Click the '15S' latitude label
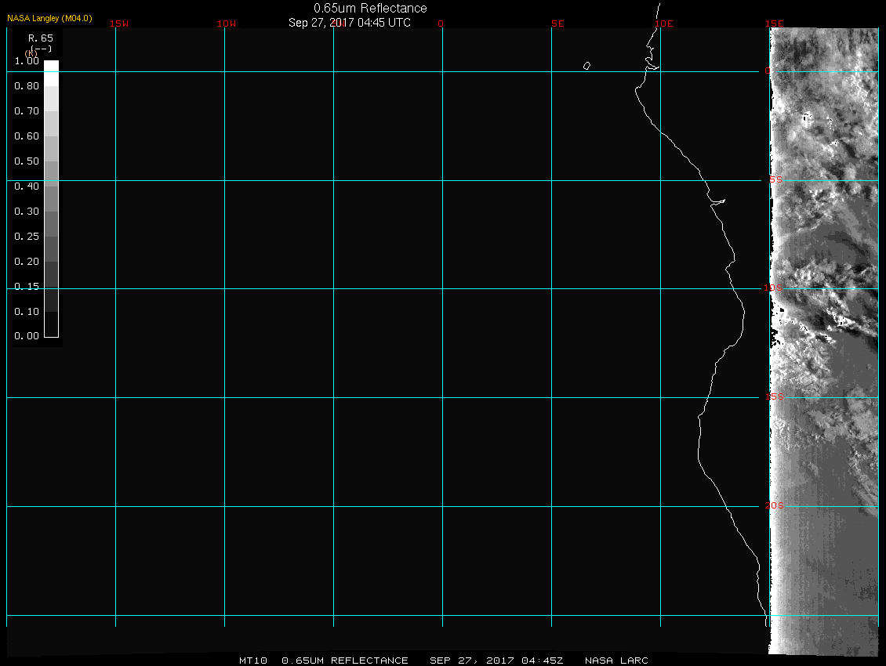This screenshot has height=666, width=886. (774, 397)
